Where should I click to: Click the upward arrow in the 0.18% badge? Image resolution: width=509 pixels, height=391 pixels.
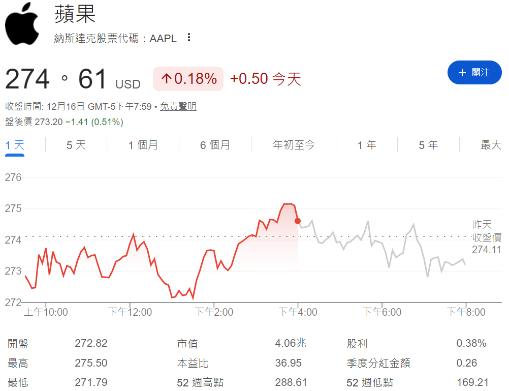166,79
